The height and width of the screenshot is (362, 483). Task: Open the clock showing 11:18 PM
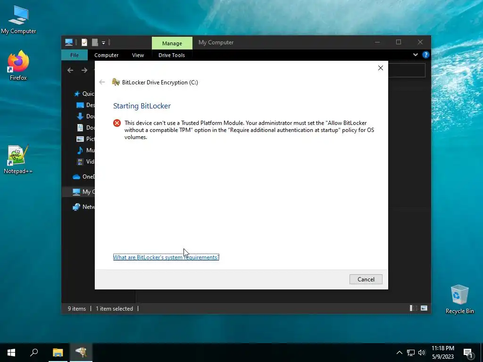442,353
